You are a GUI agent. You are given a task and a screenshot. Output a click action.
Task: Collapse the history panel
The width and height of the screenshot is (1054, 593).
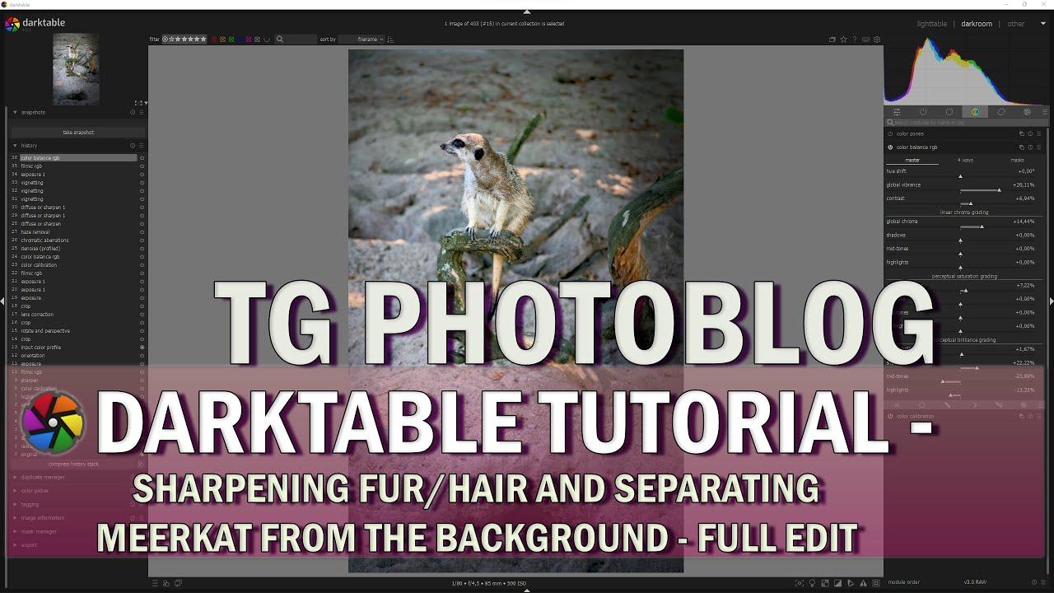[x=15, y=146]
